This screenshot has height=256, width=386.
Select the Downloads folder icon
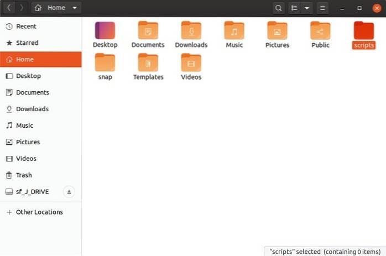pos(191,31)
